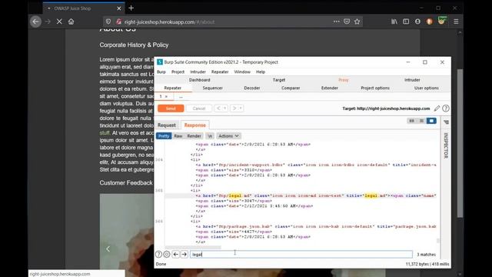Open the Firefox account icon

point(417,22)
